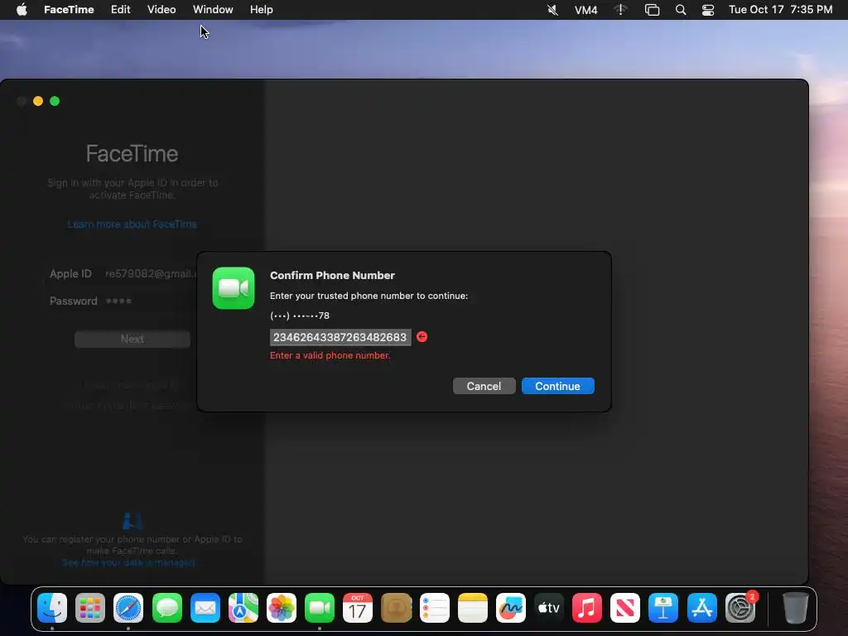848x636 pixels.
Task: Open Photos from the Dock
Action: coord(282,608)
